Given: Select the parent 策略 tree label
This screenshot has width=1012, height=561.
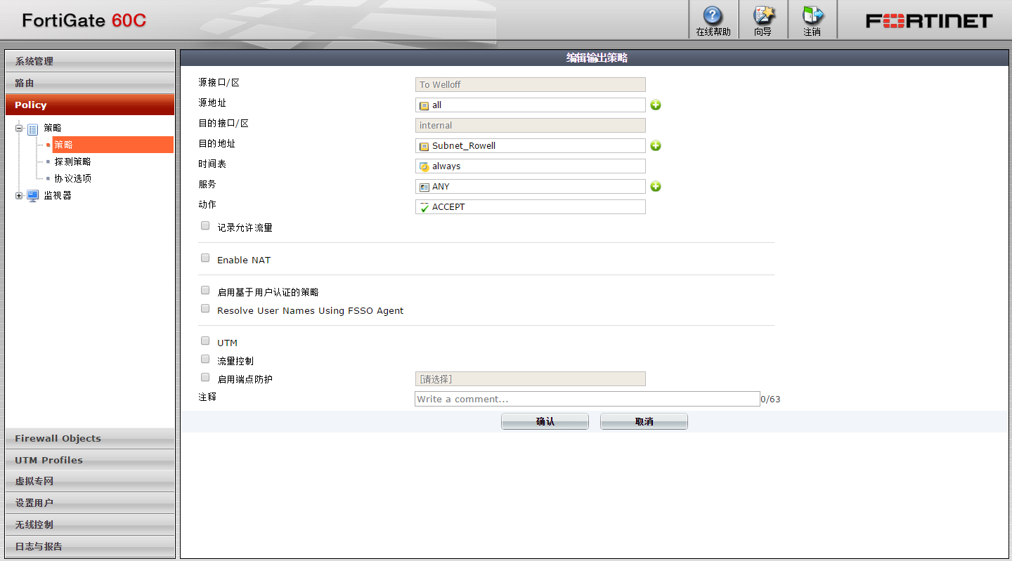Looking at the screenshot, I should point(53,128).
